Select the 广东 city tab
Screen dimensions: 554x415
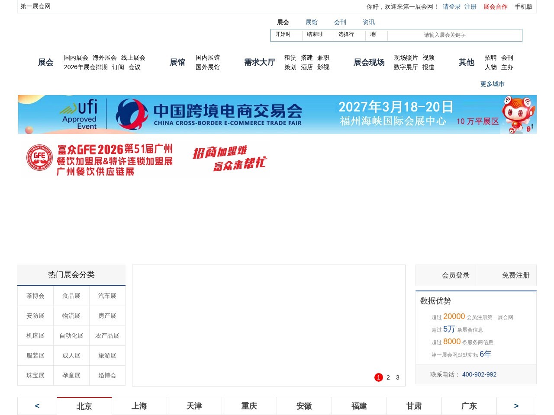(469, 406)
